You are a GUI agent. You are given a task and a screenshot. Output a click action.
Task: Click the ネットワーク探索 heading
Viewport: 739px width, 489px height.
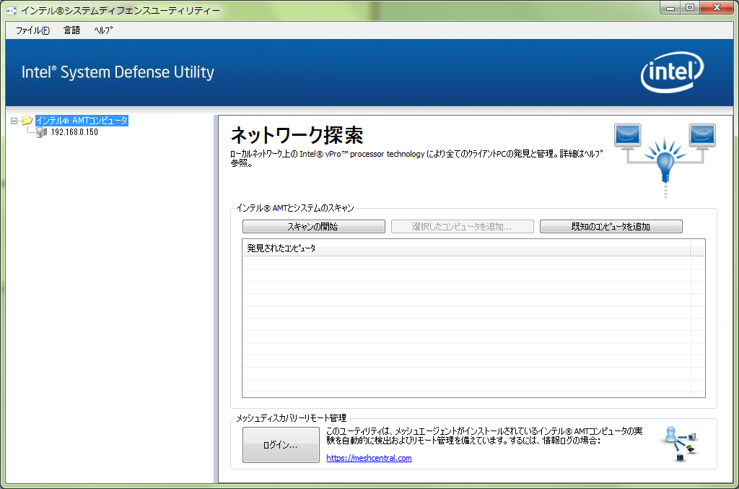click(297, 135)
